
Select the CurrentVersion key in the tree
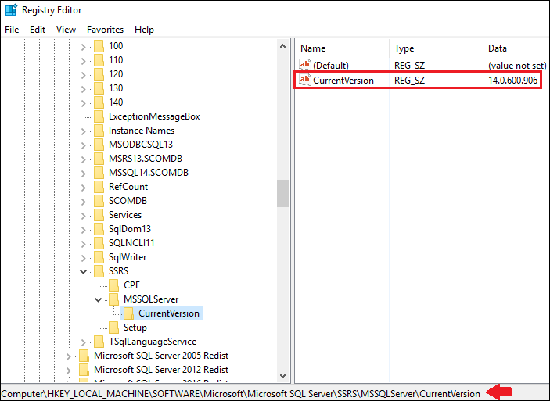click(169, 313)
